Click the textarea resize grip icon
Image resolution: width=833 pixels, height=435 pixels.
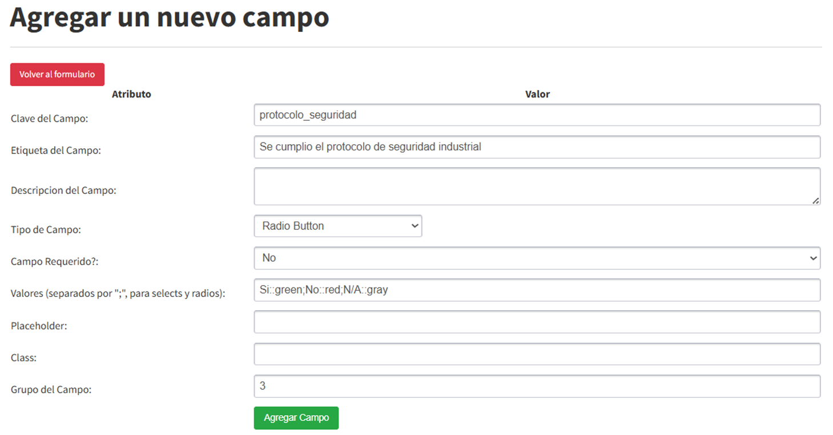click(x=815, y=200)
